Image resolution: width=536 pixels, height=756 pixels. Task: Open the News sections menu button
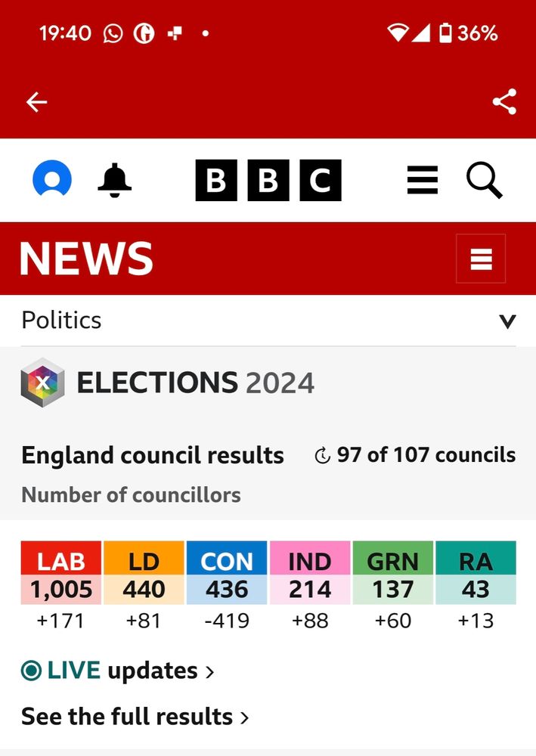(481, 259)
